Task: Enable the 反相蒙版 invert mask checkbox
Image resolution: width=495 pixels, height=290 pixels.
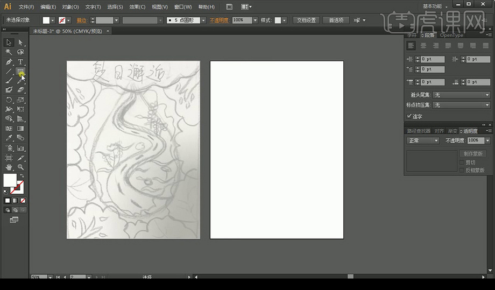Action: (462, 170)
